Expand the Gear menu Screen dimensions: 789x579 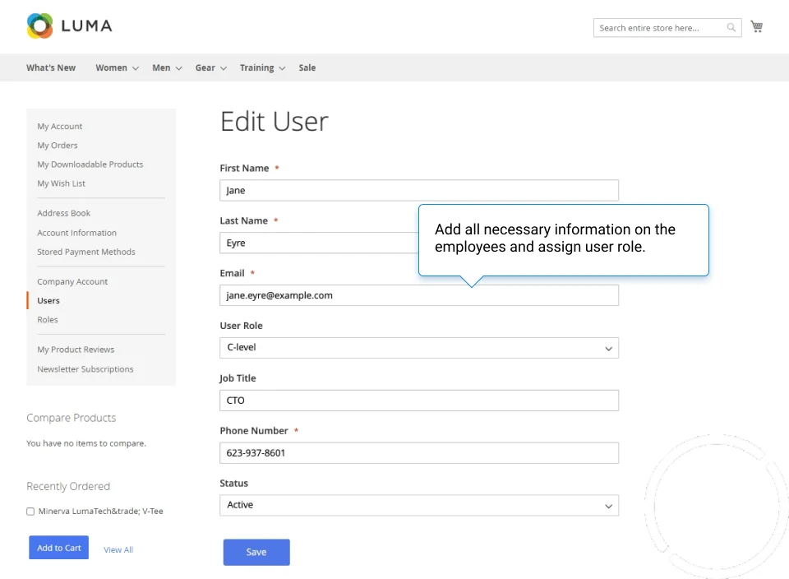point(210,68)
